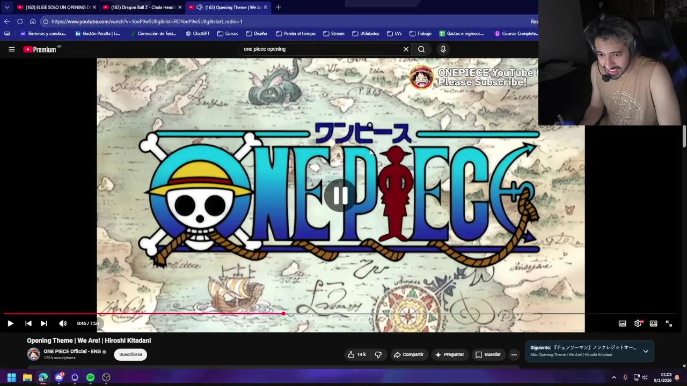Show hidden system tray icons
Image resolution: width=687 pixels, height=386 pixels.
(614, 377)
